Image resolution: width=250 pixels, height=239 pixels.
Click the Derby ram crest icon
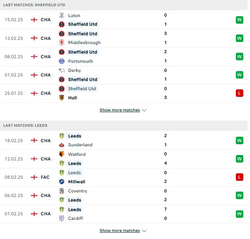coord(62,70)
